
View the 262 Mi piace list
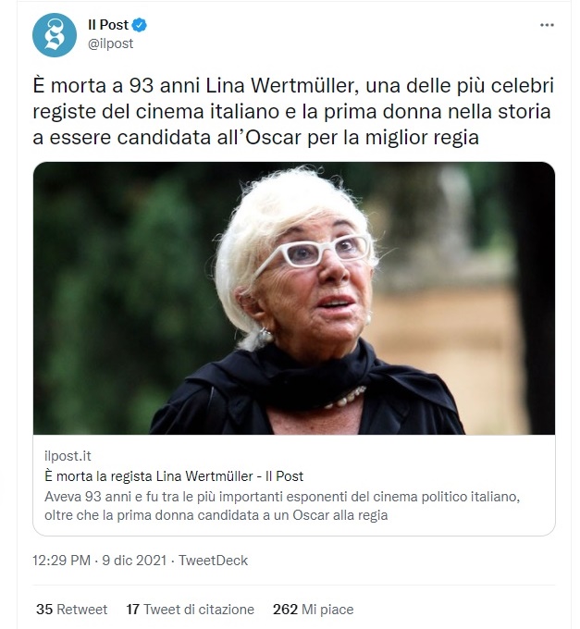[x=314, y=610]
